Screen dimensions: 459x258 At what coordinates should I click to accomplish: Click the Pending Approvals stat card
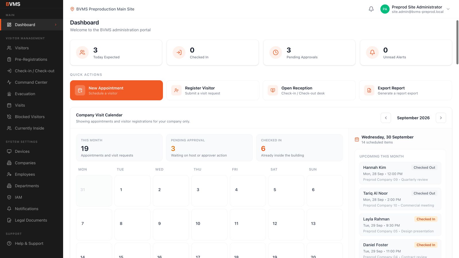(309, 52)
